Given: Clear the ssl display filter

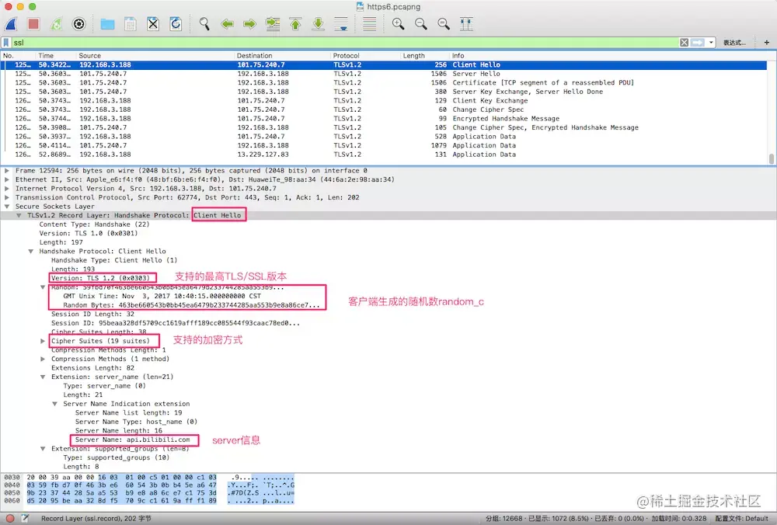Looking at the screenshot, I should click(x=684, y=43).
